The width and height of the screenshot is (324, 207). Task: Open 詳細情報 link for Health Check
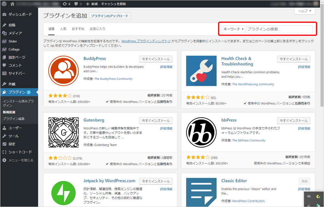click(x=304, y=67)
